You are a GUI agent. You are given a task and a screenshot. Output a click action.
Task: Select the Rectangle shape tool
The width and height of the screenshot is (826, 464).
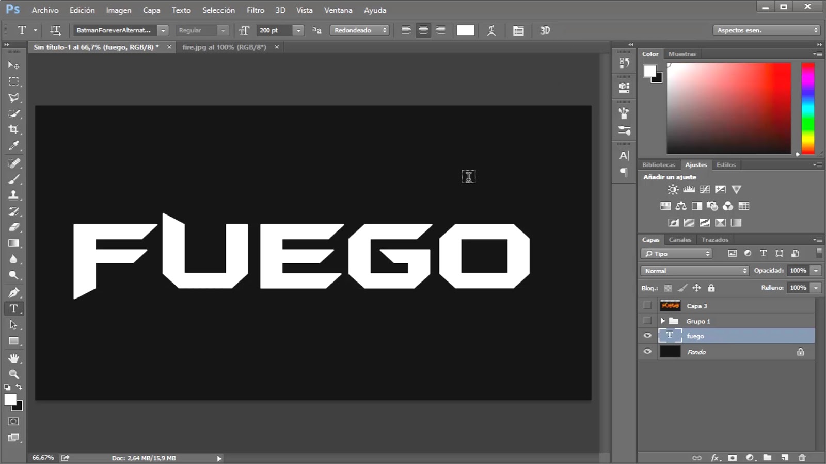(x=14, y=341)
